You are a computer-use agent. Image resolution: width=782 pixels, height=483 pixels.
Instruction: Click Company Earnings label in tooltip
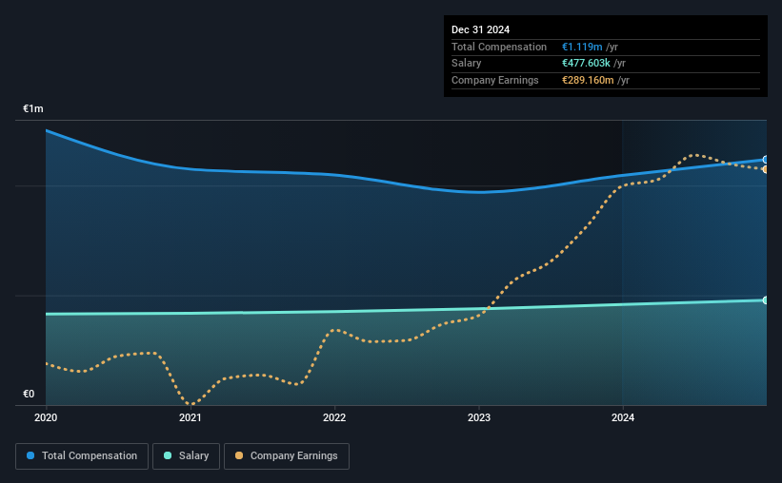pyautogui.click(x=494, y=80)
